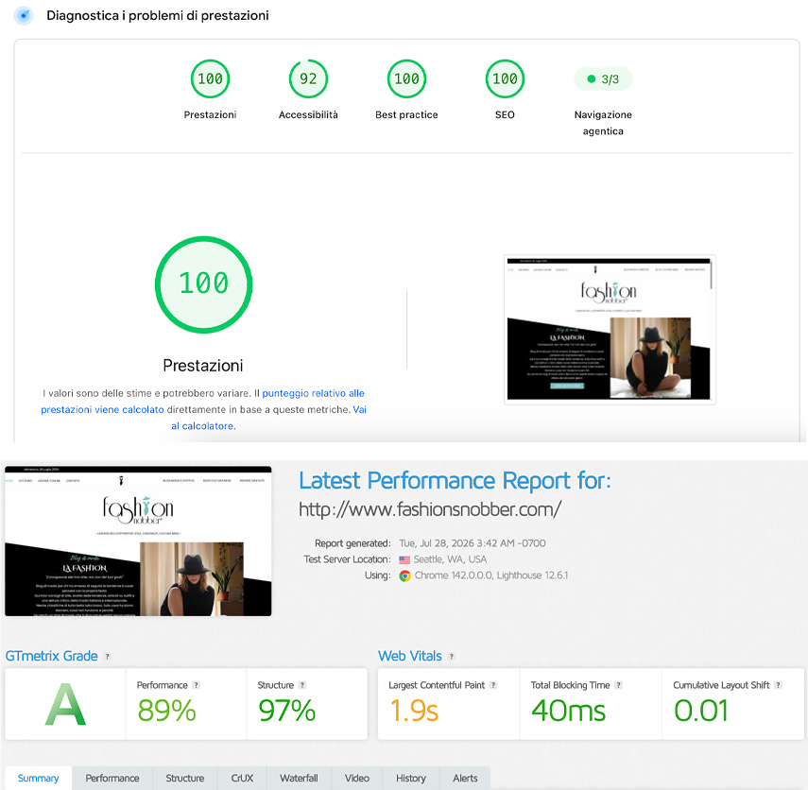Go to the CrUX tab
808x790 pixels.
242,778
